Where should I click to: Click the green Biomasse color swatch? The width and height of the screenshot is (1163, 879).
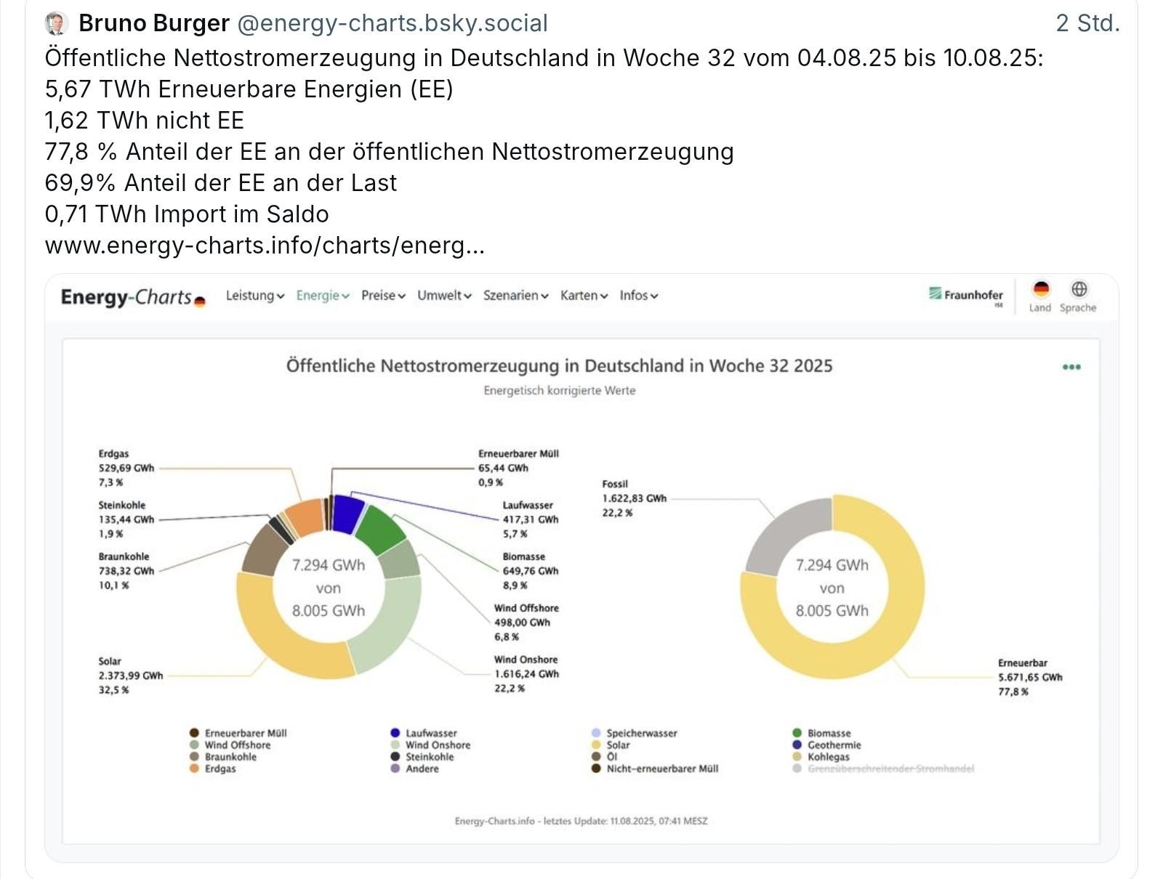point(798,733)
